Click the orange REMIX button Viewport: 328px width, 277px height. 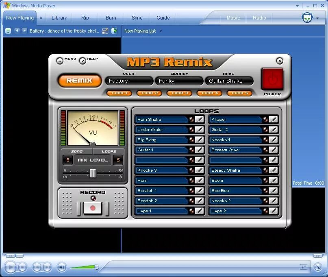coord(80,81)
